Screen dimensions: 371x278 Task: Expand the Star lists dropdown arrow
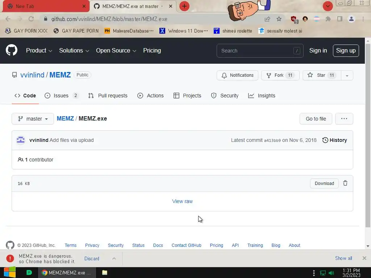(x=347, y=75)
